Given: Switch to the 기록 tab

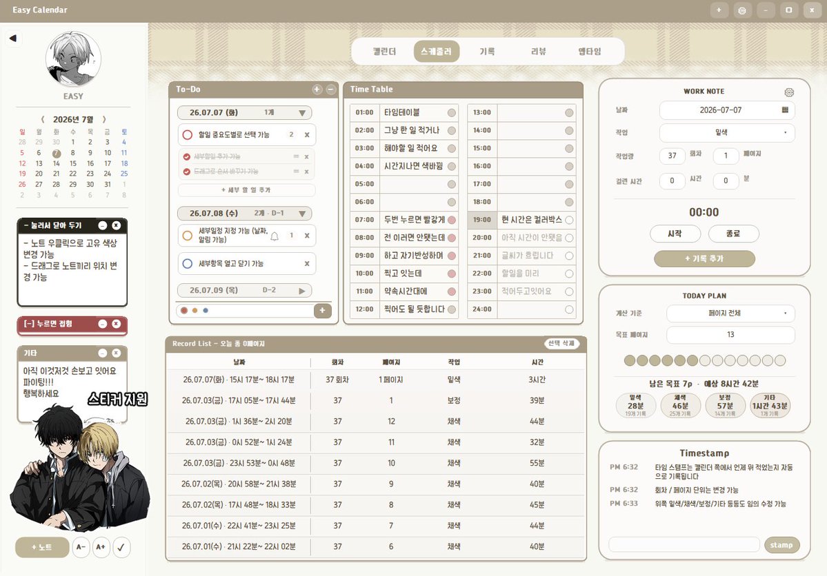Looking at the screenshot, I should click(487, 52).
